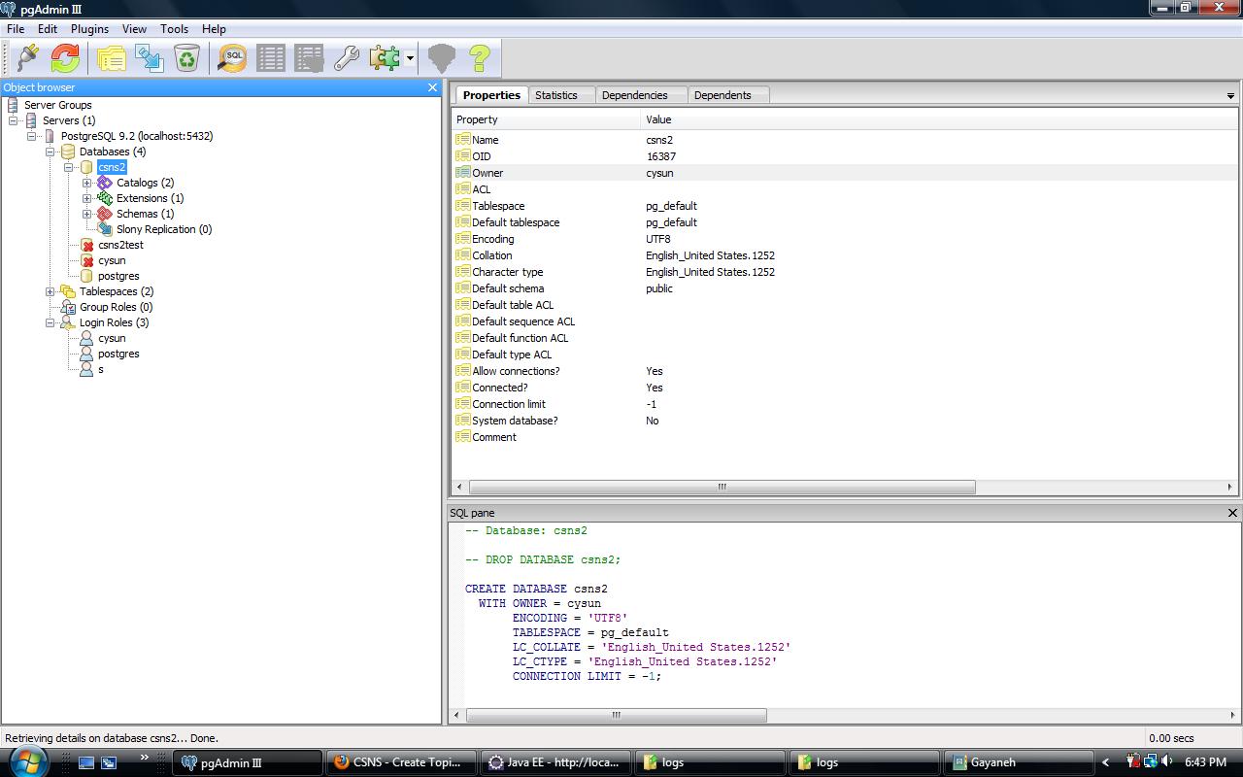The height and width of the screenshot is (777, 1243).
Task: Close the SQL pane
Action: tap(1232, 513)
